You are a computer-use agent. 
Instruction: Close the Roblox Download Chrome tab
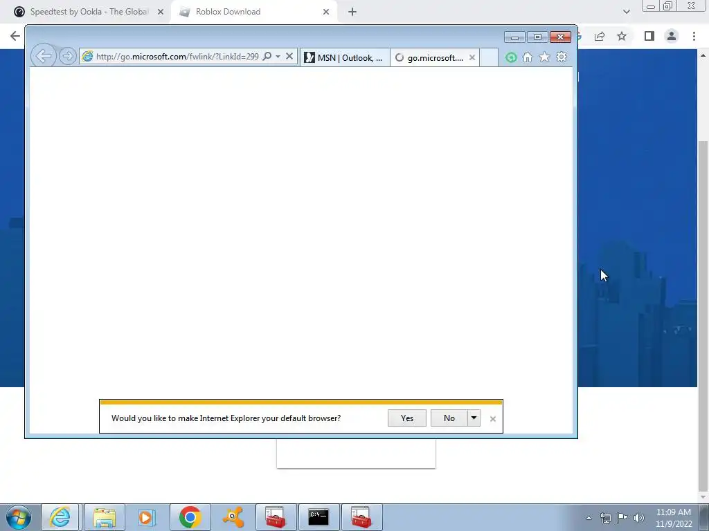pos(326,12)
